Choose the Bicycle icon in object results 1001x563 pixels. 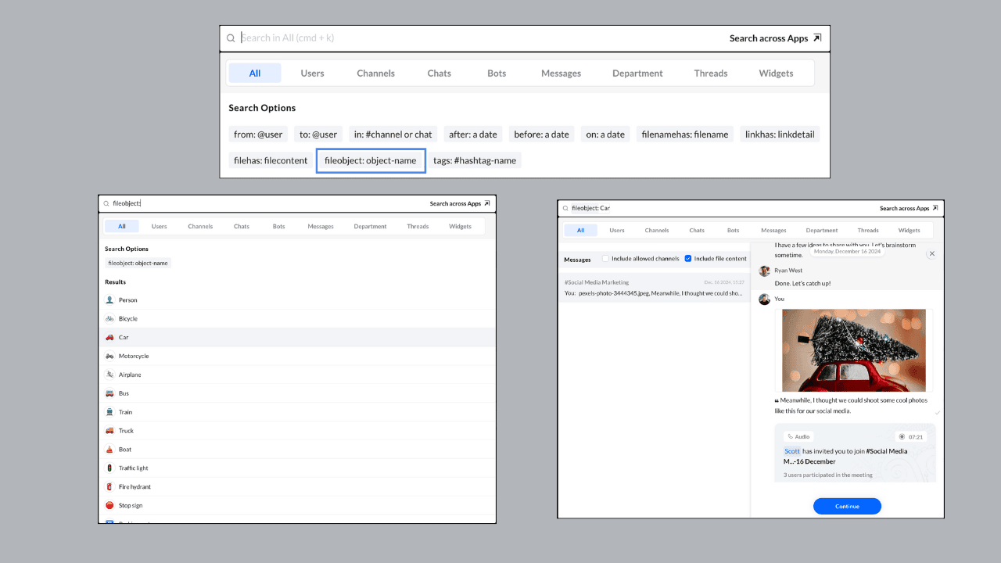pyautogui.click(x=109, y=319)
